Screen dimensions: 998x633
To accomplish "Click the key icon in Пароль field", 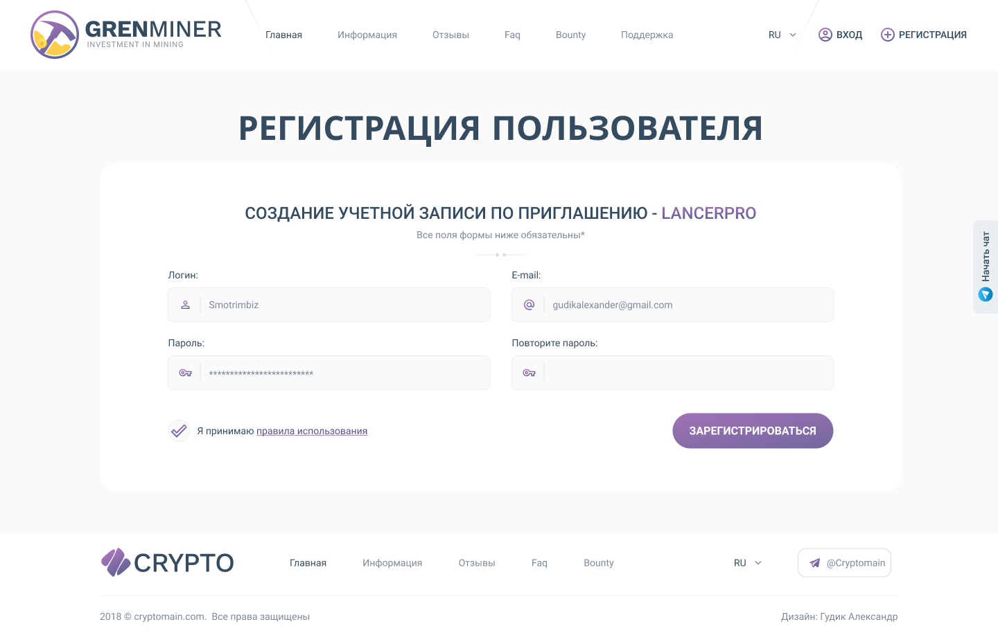I will pos(185,373).
